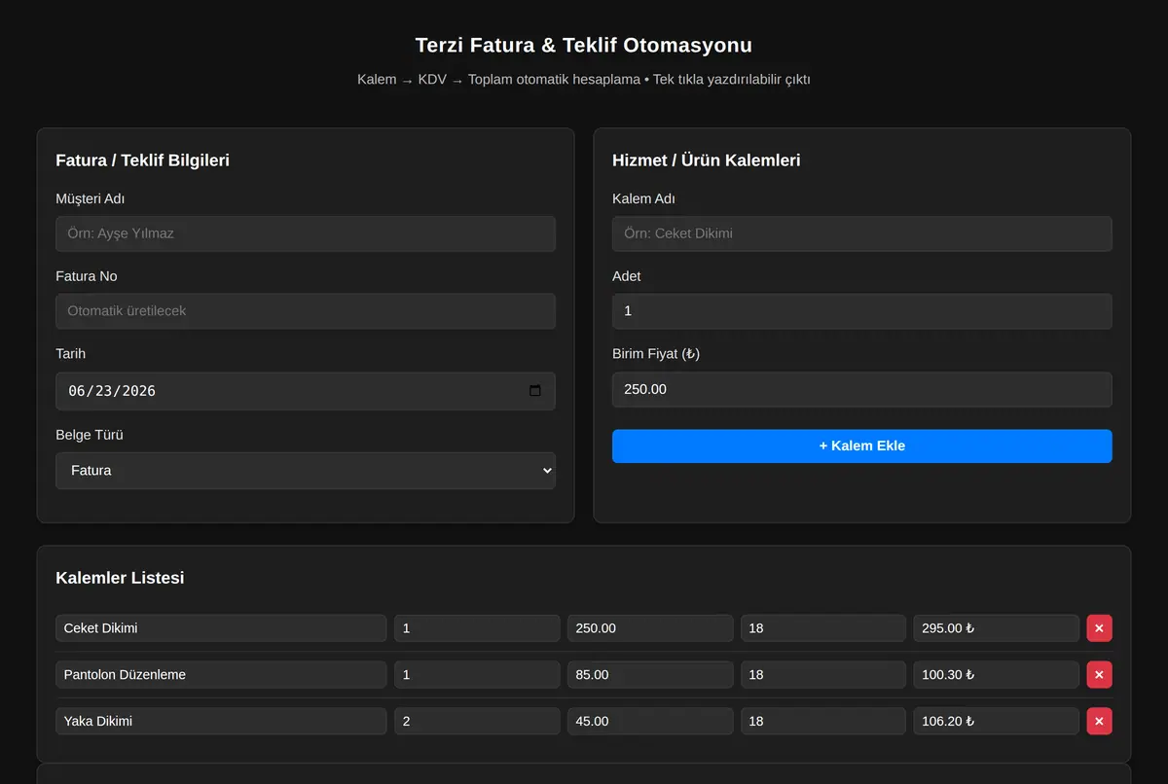Click the 106.20 ₺ total cell
The height and width of the screenshot is (784, 1168).
click(997, 722)
